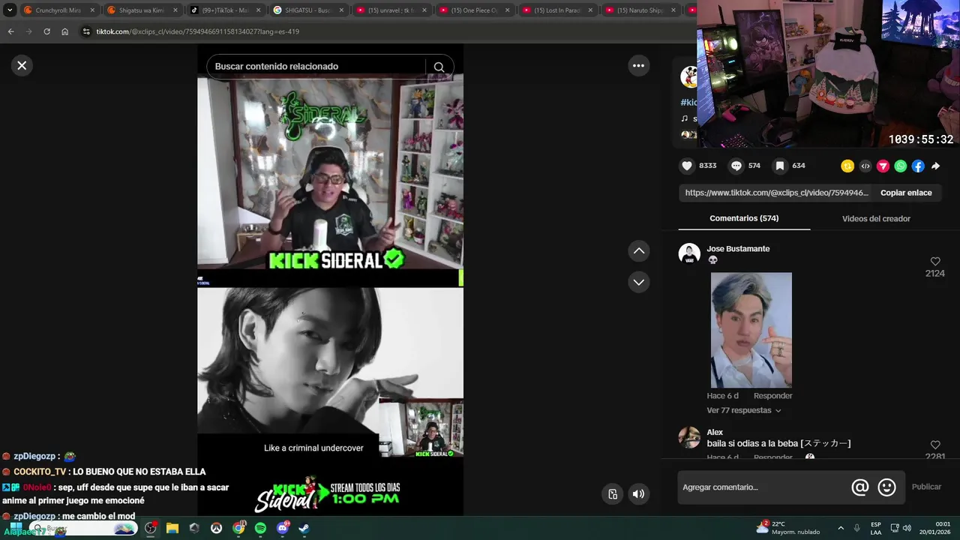The image size is (960, 540).
Task: Go to next video with down arrow
Action: click(x=639, y=282)
